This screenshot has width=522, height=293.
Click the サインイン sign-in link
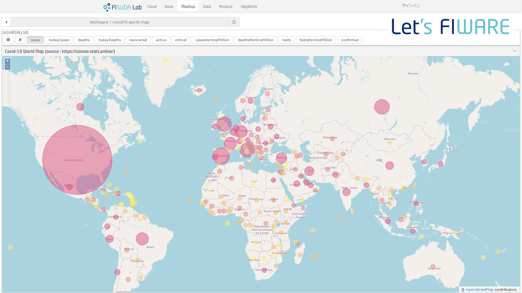(411, 6)
